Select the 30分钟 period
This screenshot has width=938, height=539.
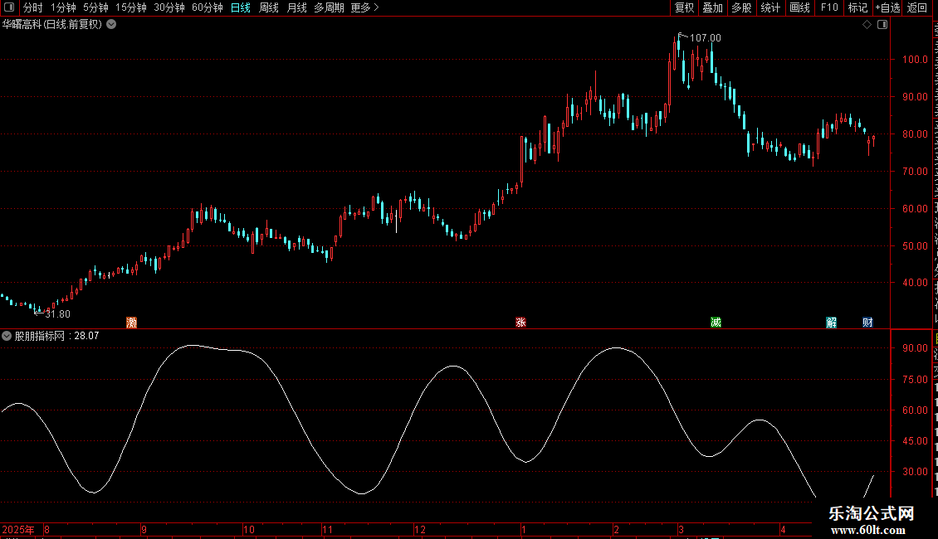(x=169, y=7)
